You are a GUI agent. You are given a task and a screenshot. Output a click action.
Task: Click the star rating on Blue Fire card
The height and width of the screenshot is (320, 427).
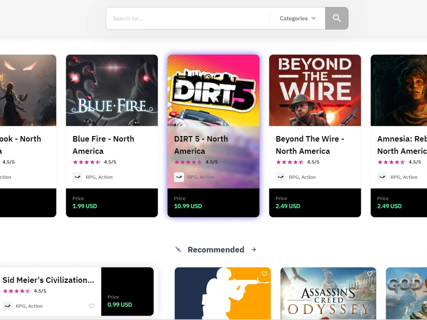pos(87,162)
